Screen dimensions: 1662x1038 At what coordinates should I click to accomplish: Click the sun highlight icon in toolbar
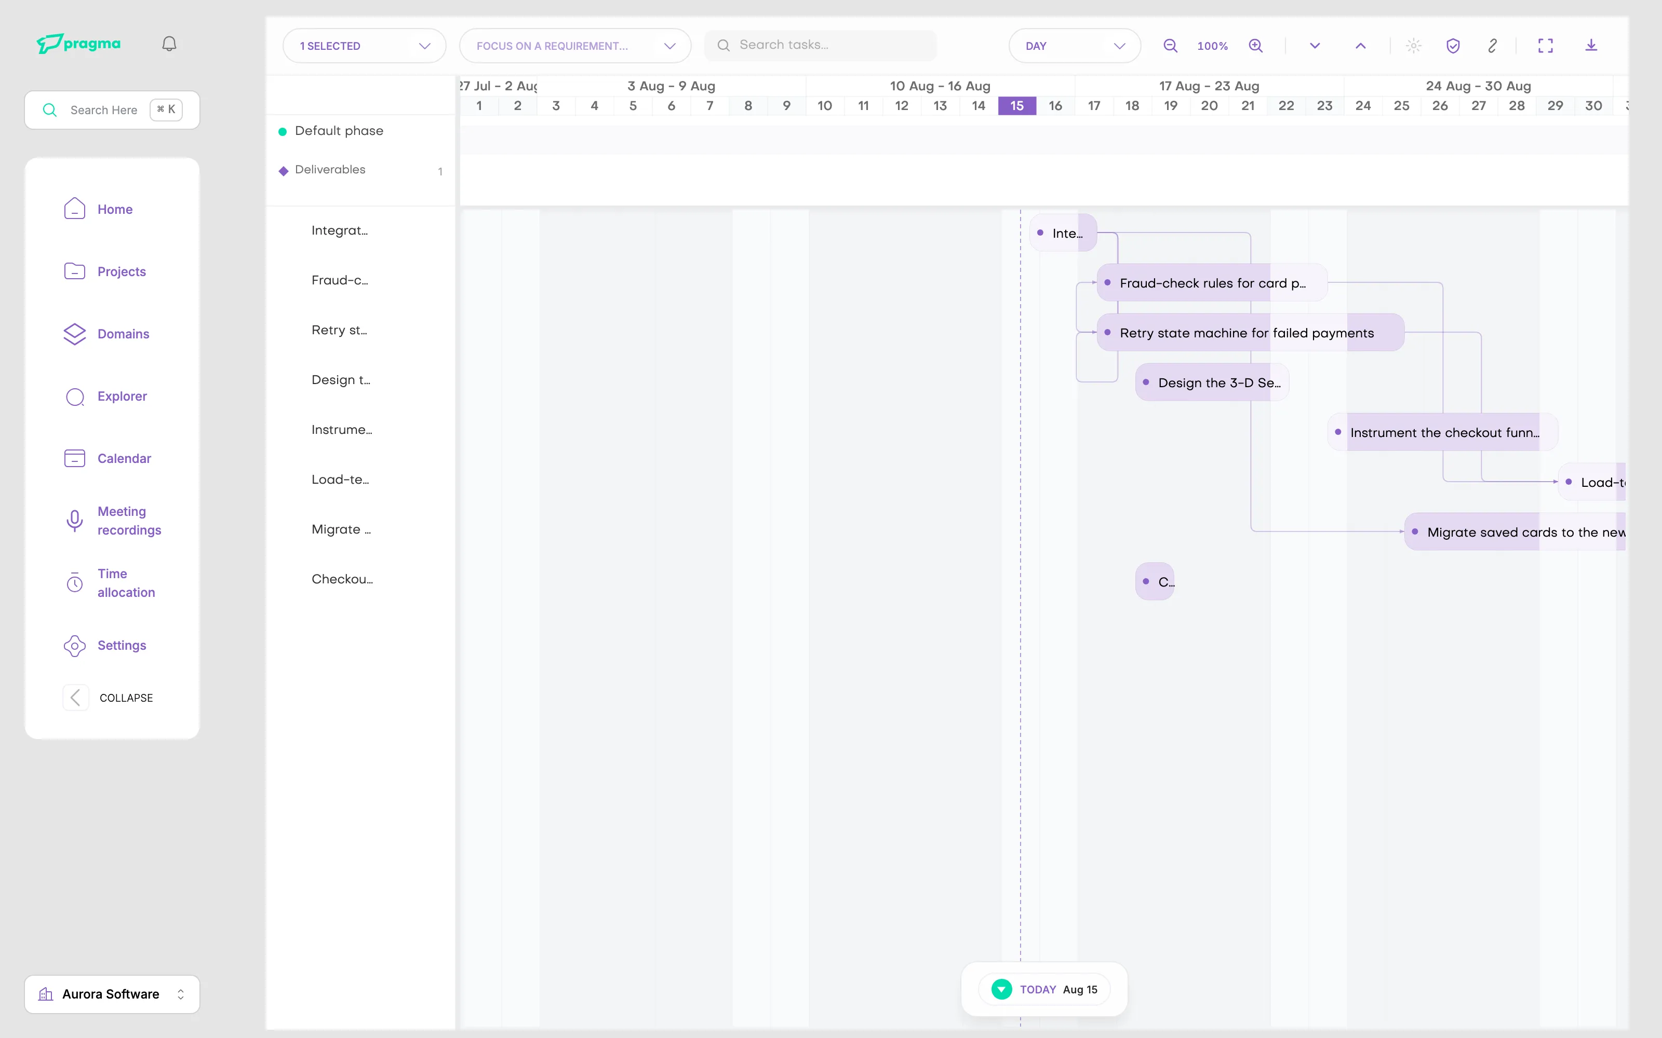[1413, 46]
